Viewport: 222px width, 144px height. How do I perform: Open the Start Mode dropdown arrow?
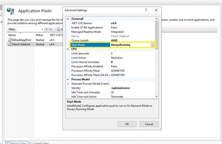point(152,45)
